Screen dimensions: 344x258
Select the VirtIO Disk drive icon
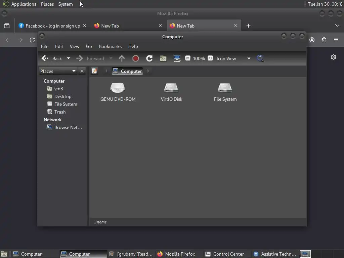(171, 92)
